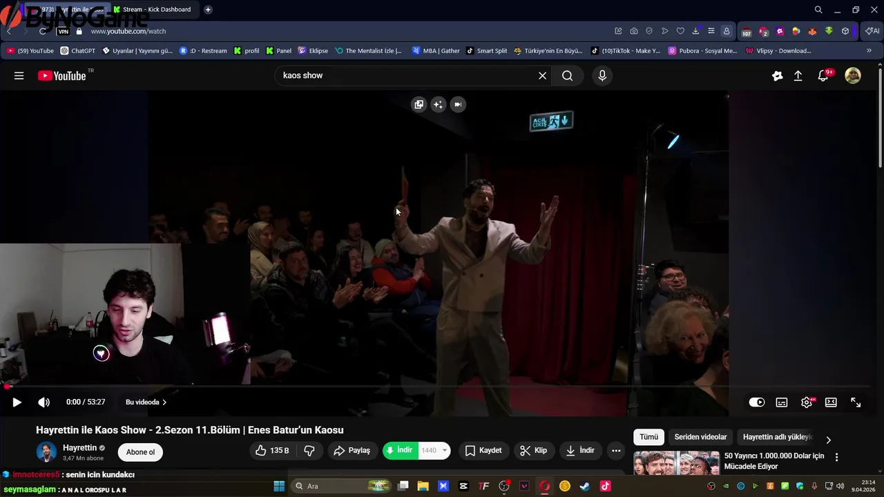Viewport: 884px width, 497px height.
Task: Clear the search box with the X
Action: pyautogui.click(x=543, y=76)
